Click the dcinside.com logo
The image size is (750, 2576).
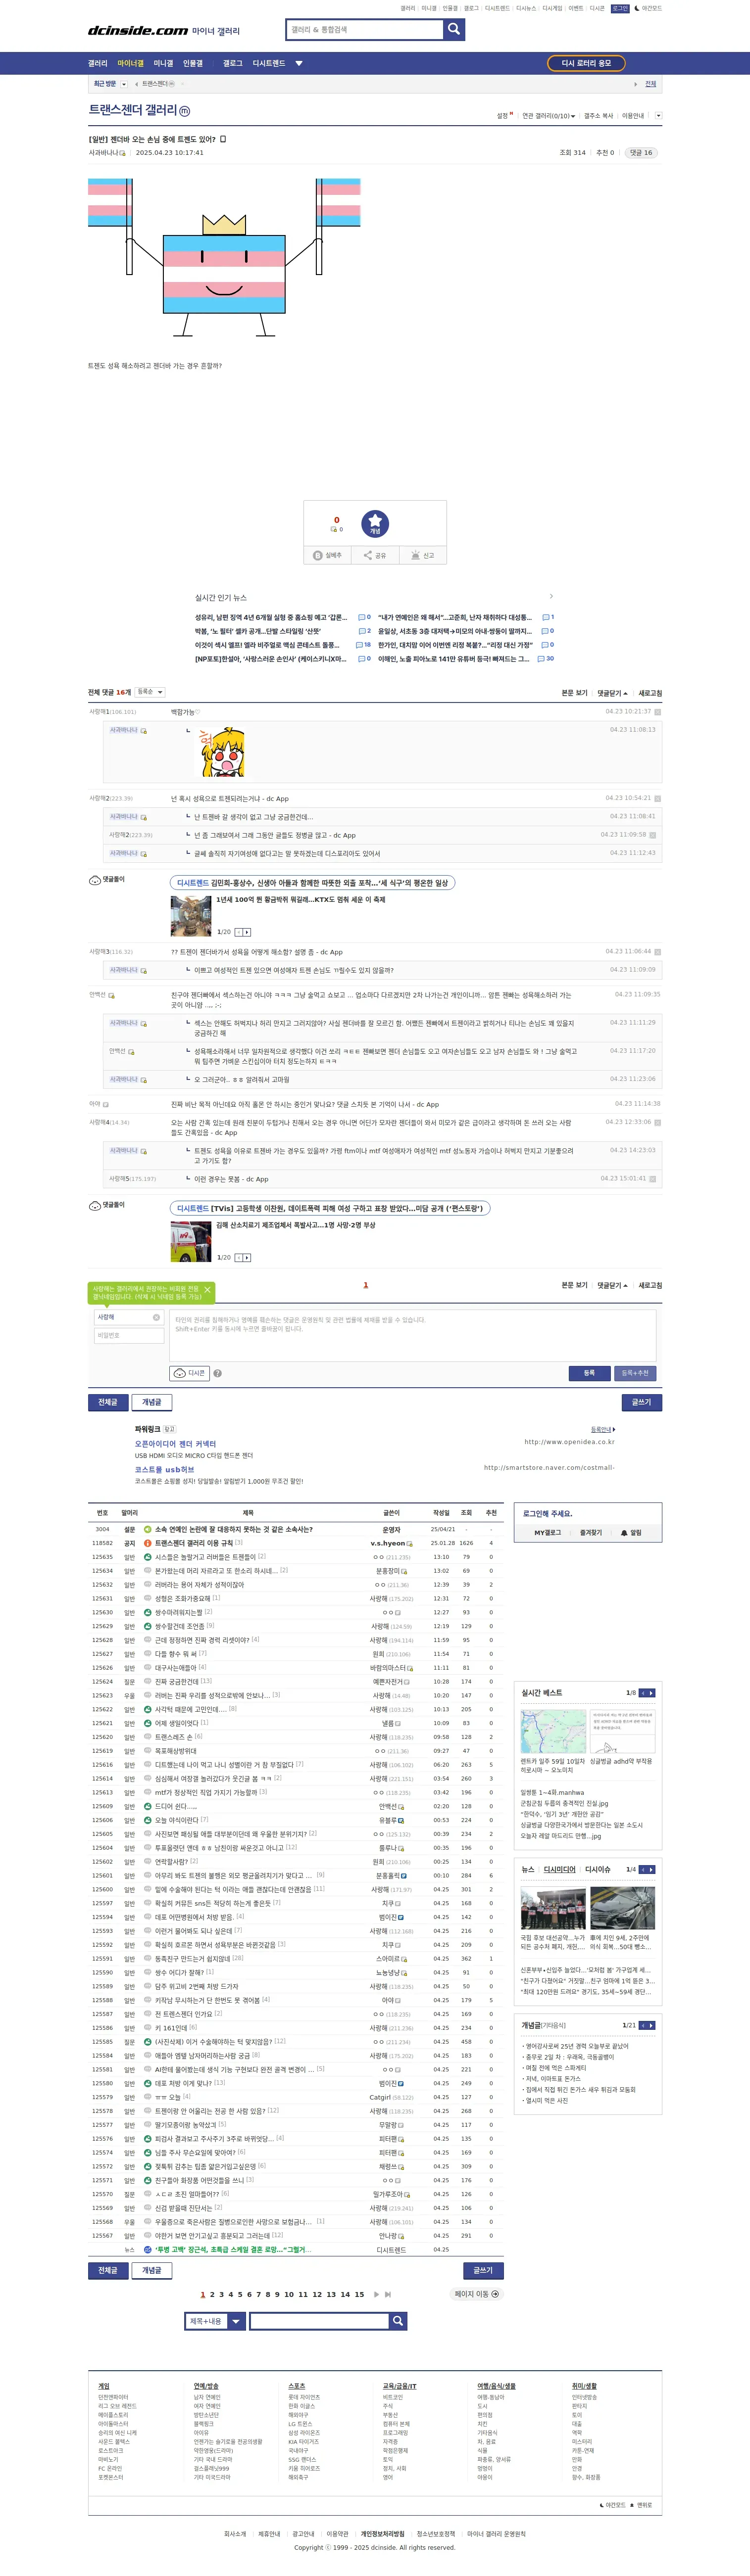[x=138, y=31]
